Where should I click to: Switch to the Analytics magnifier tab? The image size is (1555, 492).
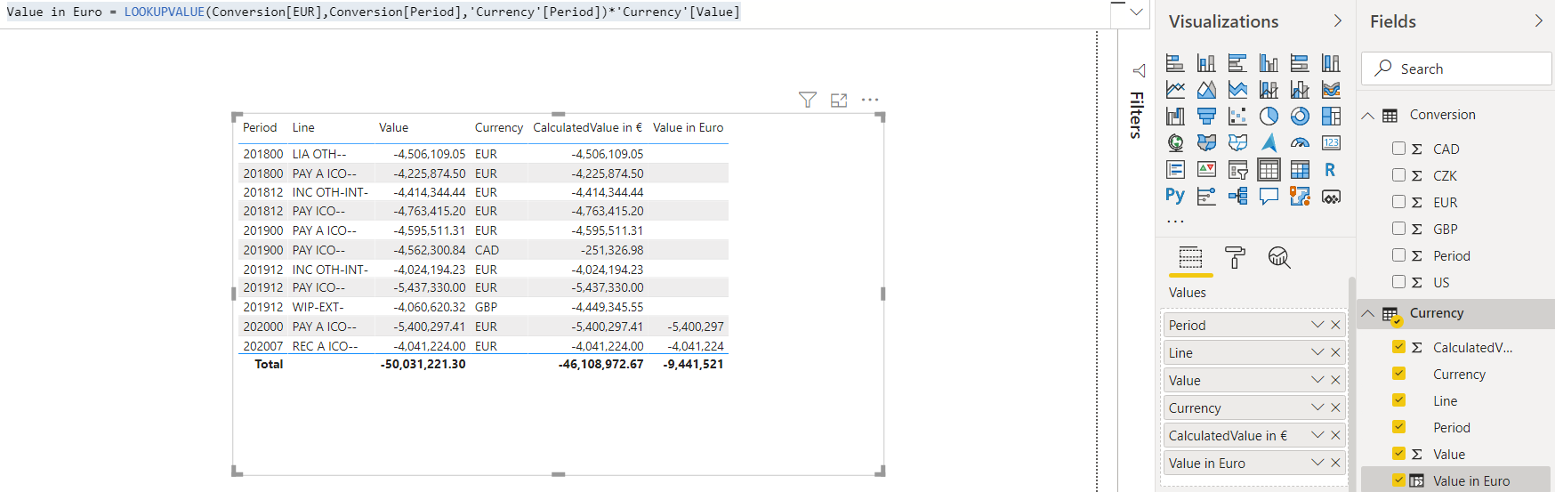pos(1279,258)
